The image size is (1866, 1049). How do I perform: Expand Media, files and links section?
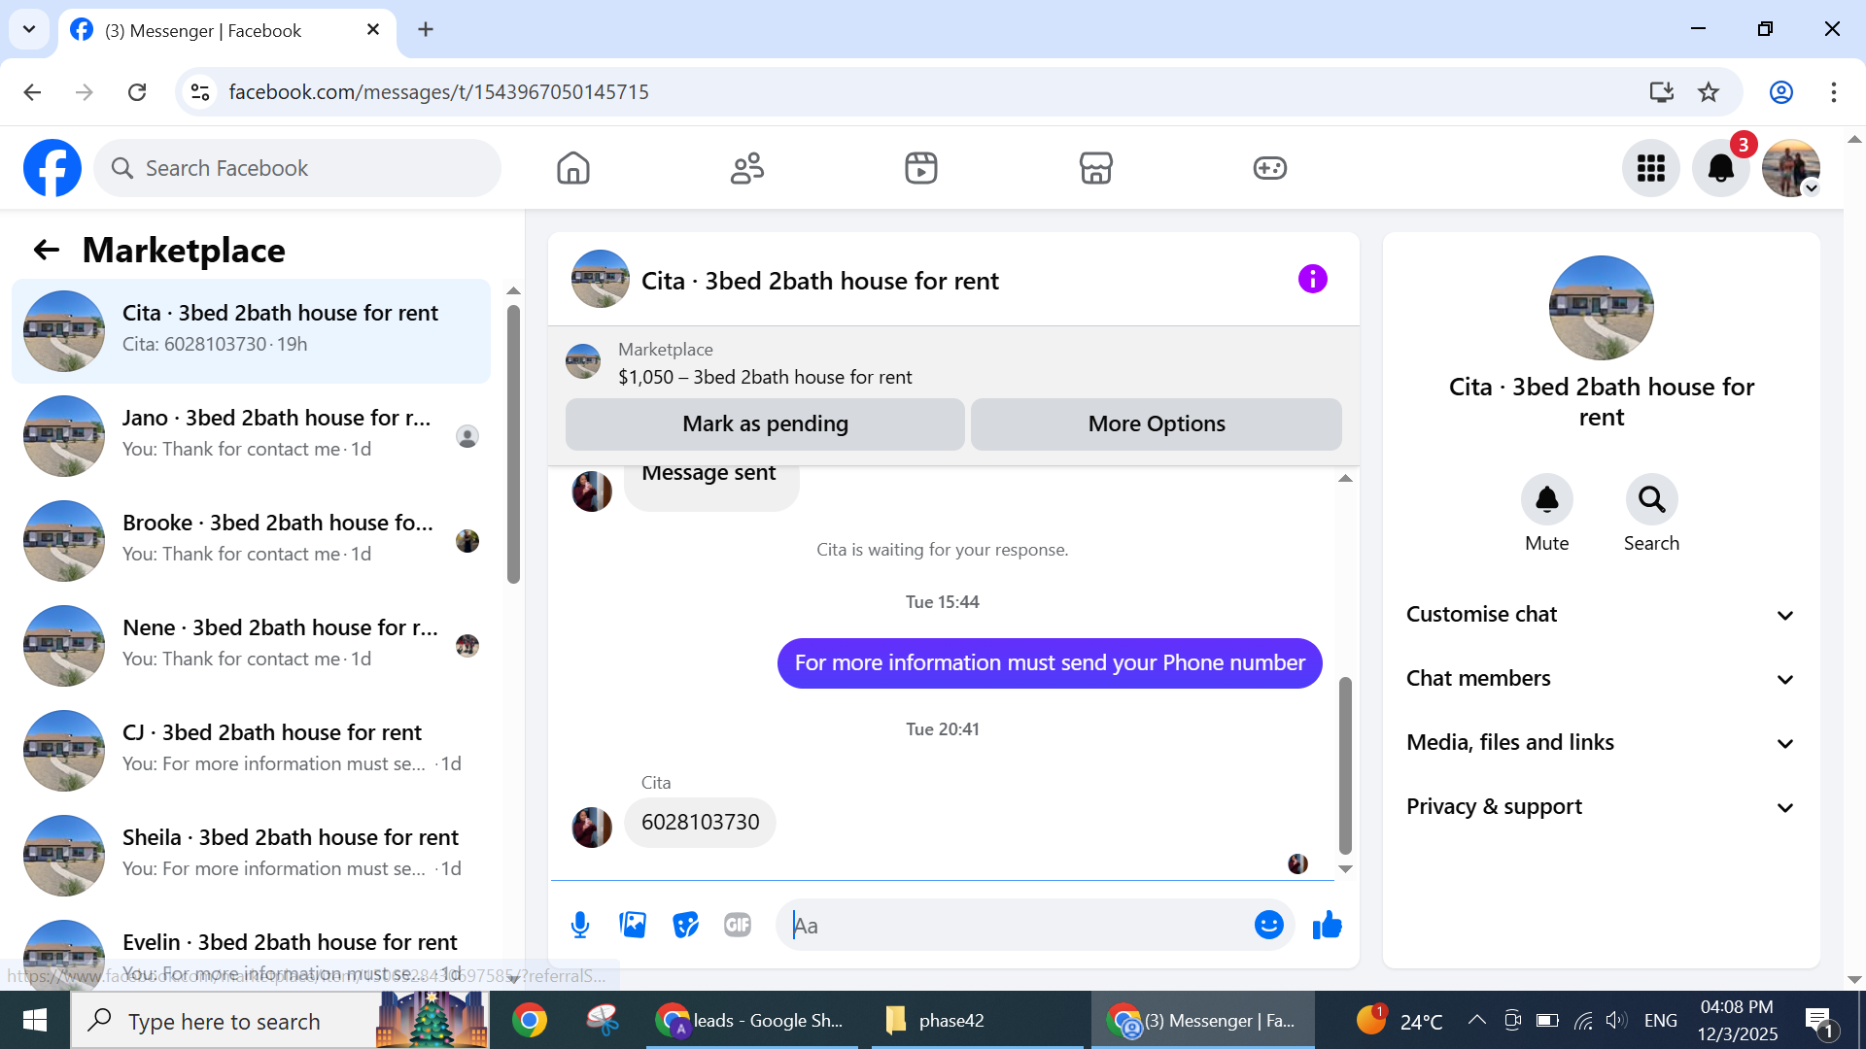point(1601,743)
